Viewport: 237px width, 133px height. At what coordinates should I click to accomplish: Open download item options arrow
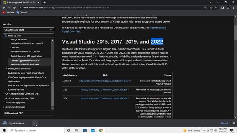35,123
